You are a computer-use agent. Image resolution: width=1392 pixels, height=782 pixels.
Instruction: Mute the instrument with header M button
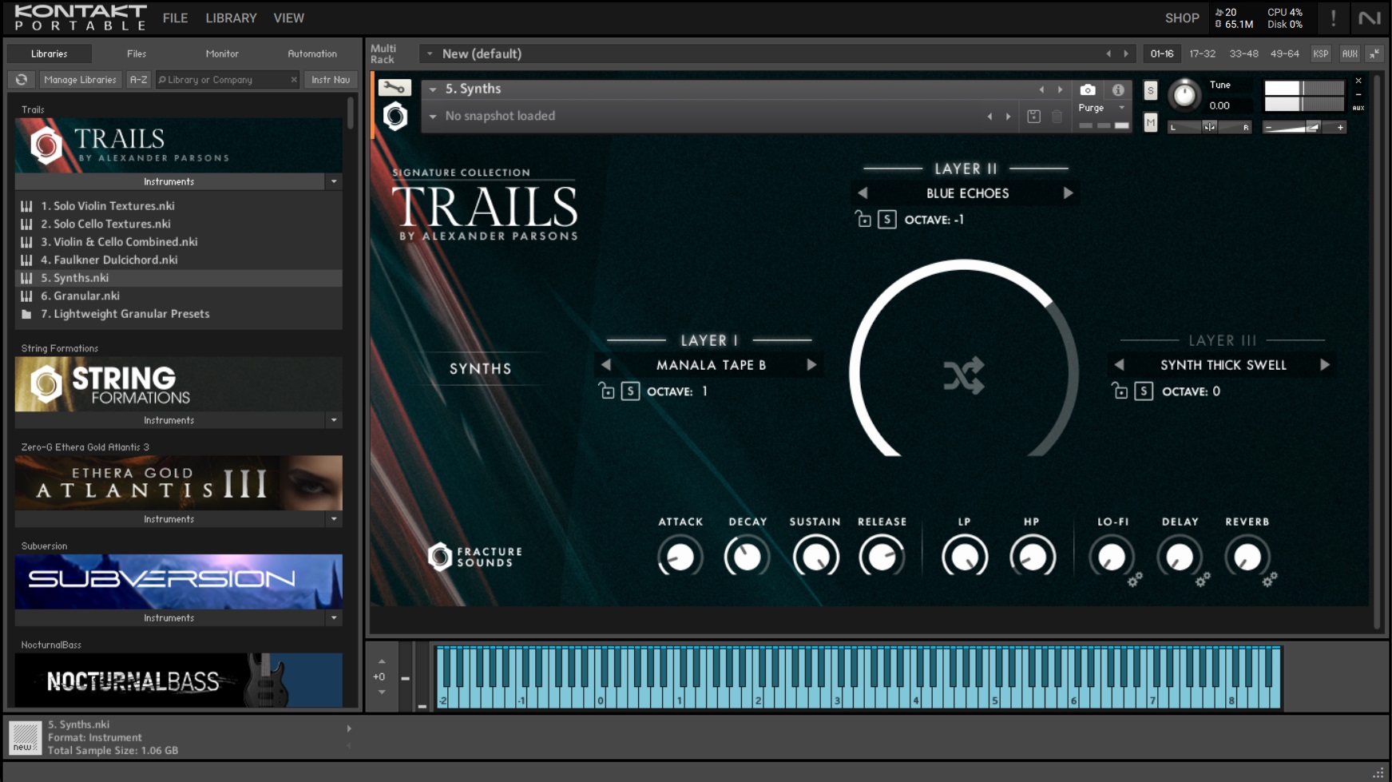point(1150,122)
